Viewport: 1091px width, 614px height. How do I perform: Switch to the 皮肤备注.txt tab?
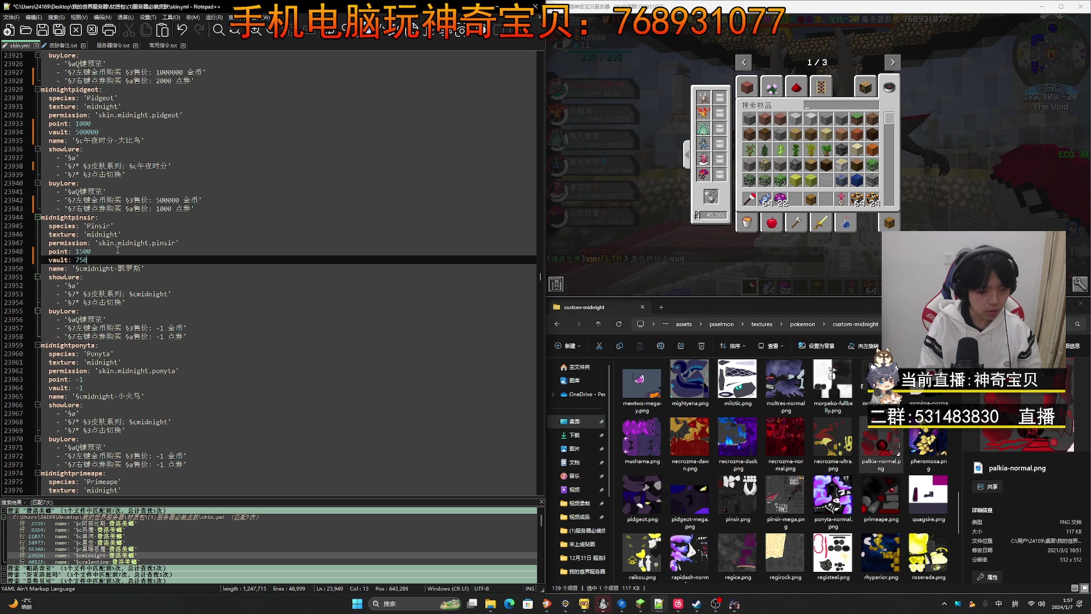click(63, 45)
